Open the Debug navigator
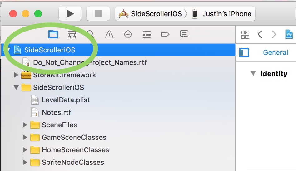The image size is (296, 171). pyautogui.click(x=147, y=34)
